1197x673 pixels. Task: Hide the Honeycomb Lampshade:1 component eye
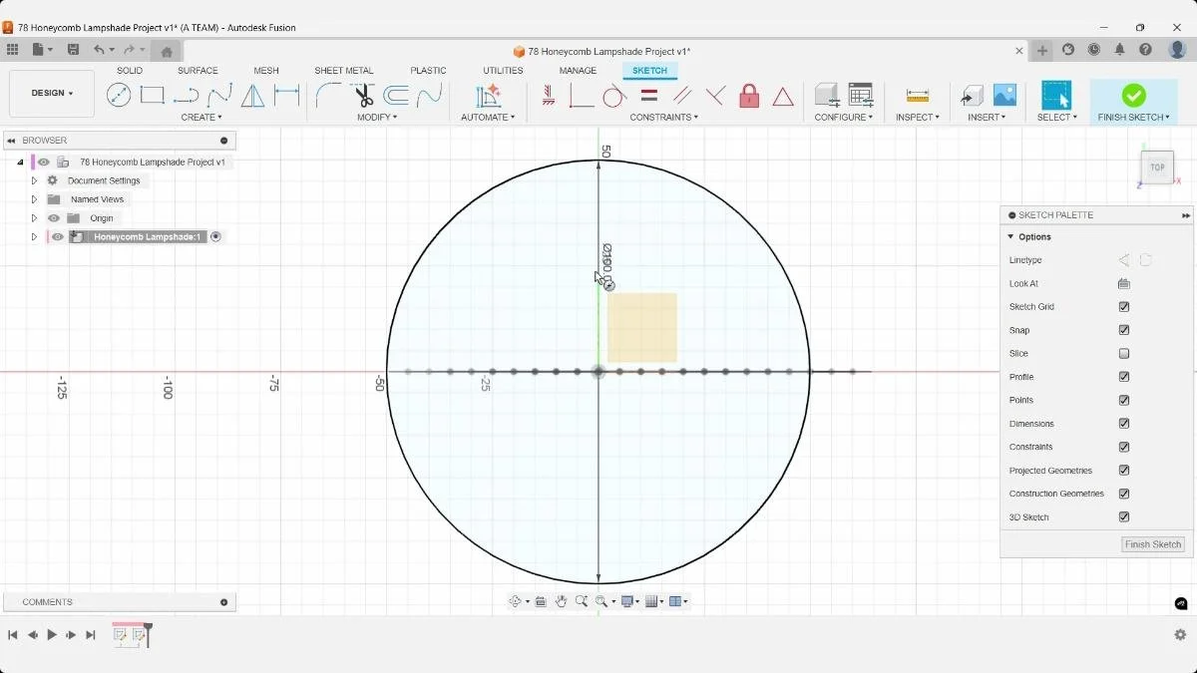[x=58, y=237]
